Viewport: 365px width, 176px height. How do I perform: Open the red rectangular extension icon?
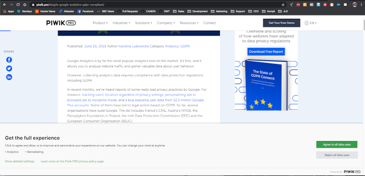click(x=298, y=5)
